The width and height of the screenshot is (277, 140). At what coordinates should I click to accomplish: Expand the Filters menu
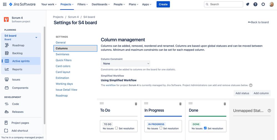[83, 4]
